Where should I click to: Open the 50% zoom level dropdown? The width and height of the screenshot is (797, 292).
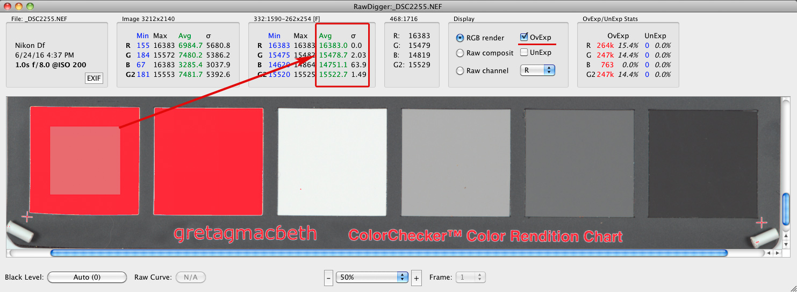(x=372, y=277)
